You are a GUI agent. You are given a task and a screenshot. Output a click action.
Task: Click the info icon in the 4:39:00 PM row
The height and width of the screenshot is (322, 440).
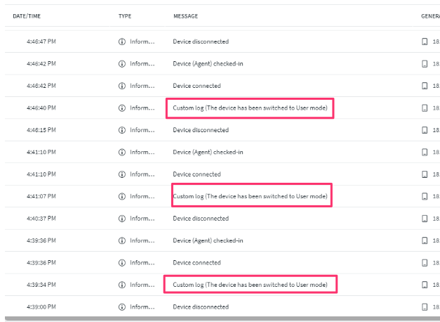(x=122, y=307)
